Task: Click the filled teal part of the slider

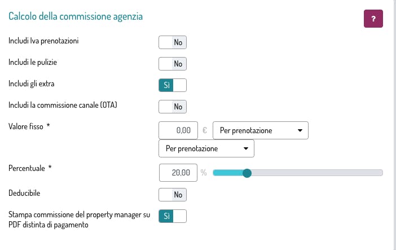Action: 228,173
